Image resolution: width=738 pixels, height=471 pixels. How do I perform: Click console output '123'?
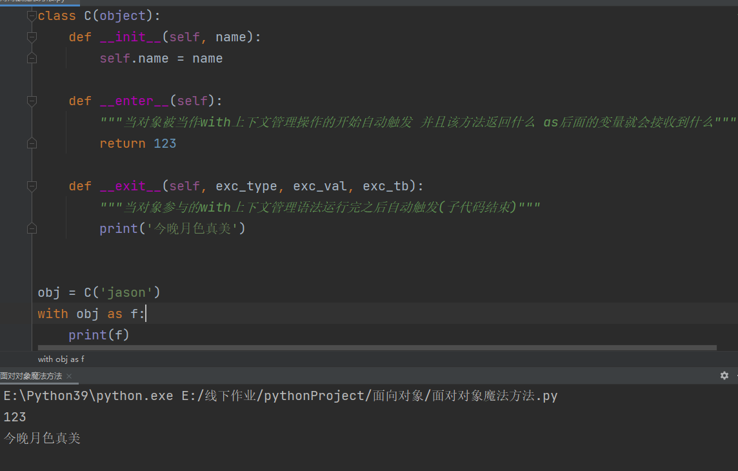click(x=15, y=417)
